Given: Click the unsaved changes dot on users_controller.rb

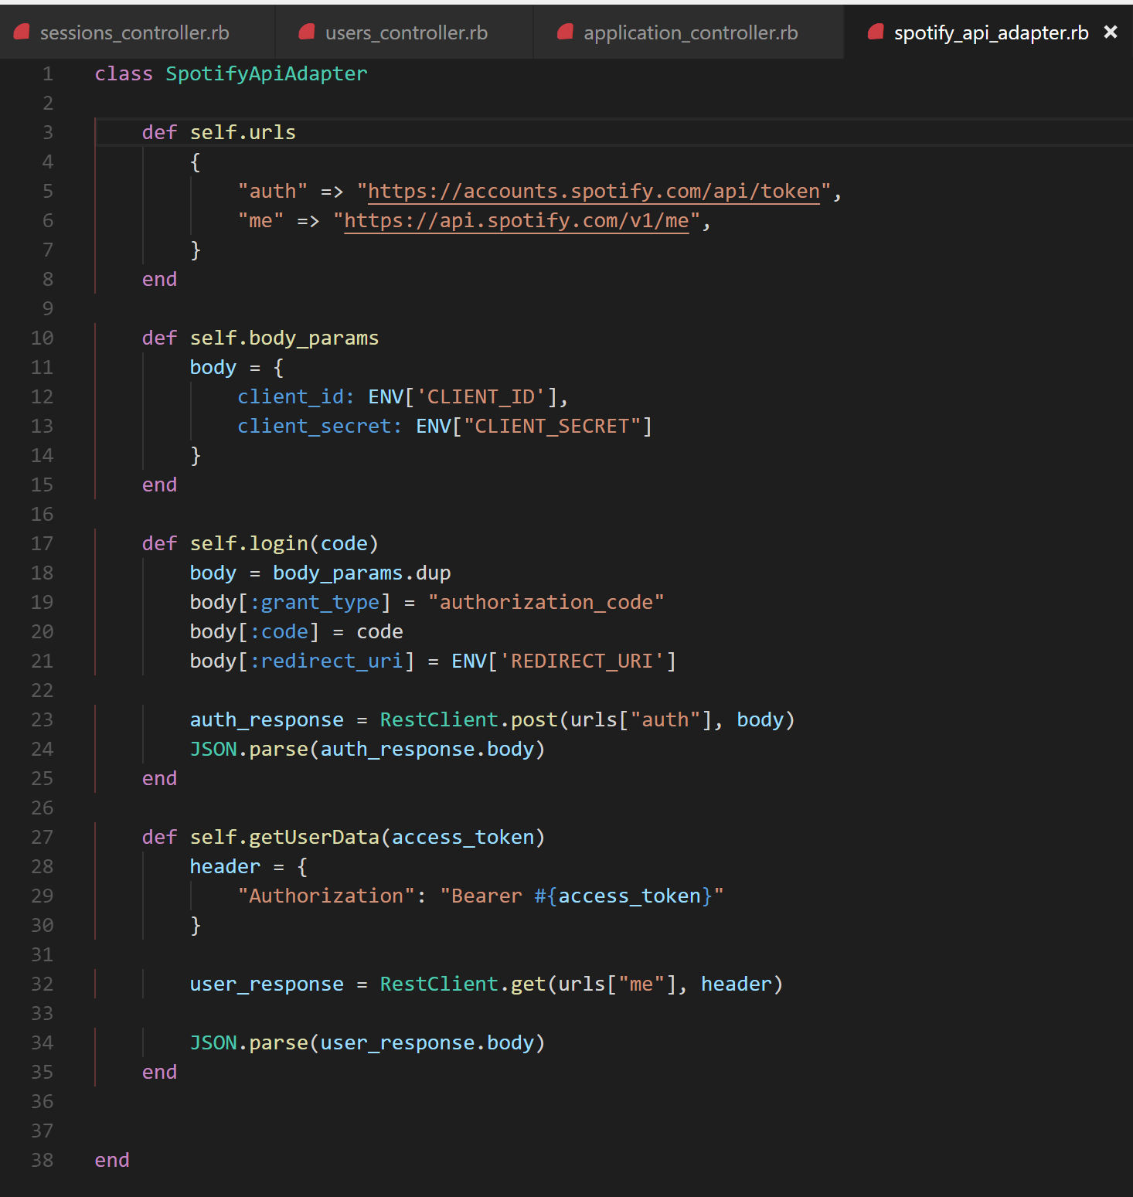Looking at the screenshot, I should 306,32.
